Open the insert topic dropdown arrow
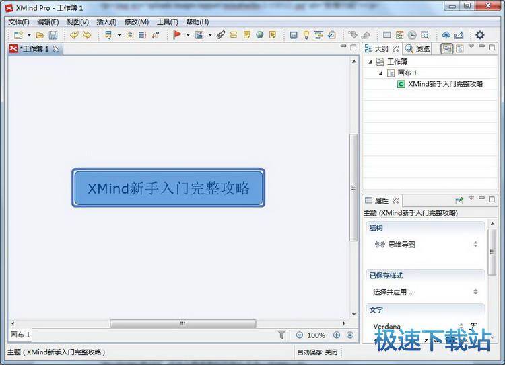The image size is (505, 365). (119, 35)
